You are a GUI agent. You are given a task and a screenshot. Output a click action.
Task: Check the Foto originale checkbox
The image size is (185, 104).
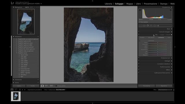pyautogui.click(x=139, y=22)
